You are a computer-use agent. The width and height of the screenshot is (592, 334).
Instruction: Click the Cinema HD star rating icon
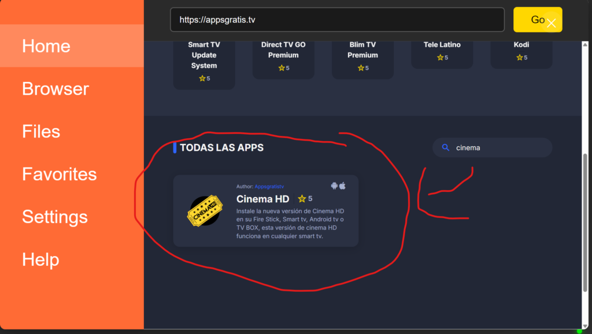pyautogui.click(x=302, y=199)
